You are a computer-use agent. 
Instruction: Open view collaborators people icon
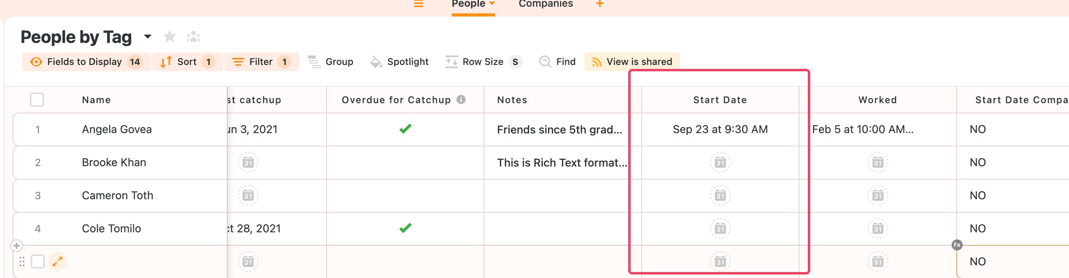click(x=193, y=37)
